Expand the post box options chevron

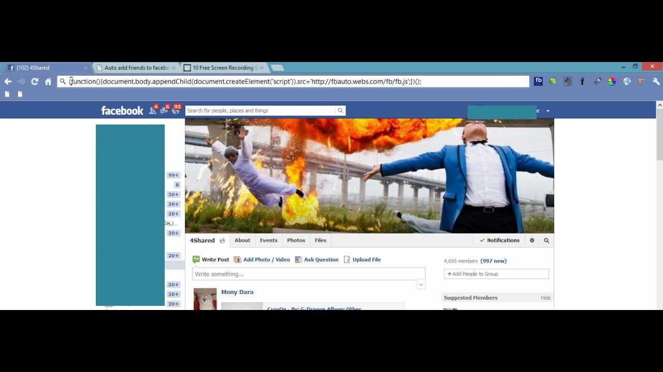tap(421, 285)
